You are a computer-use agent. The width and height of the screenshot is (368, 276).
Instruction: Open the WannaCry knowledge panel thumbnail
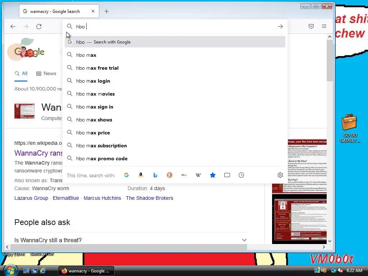(x=24, y=111)
